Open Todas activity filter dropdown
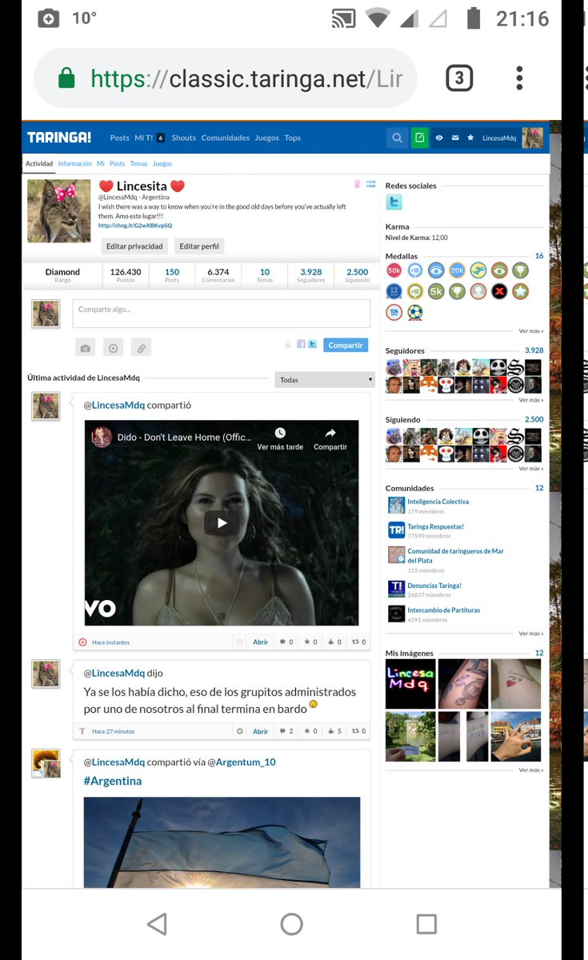588x960 pixels. point(325,380)
